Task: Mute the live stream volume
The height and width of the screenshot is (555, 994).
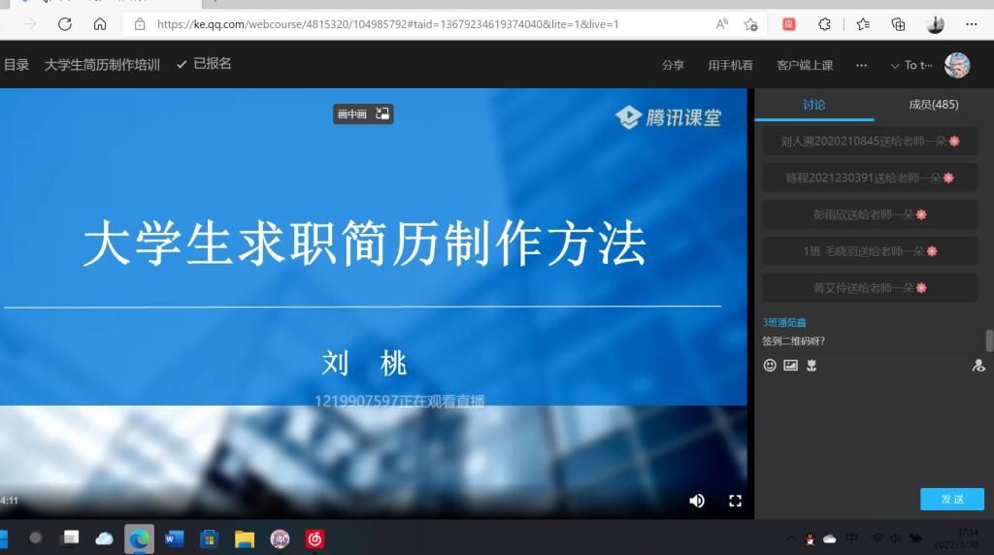Action: click(696, 501)
